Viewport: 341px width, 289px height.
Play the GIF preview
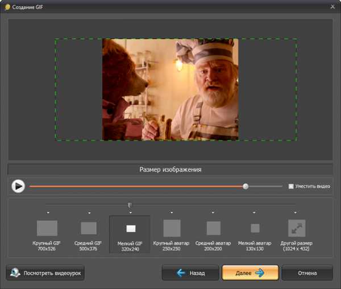tap(18, 186)
